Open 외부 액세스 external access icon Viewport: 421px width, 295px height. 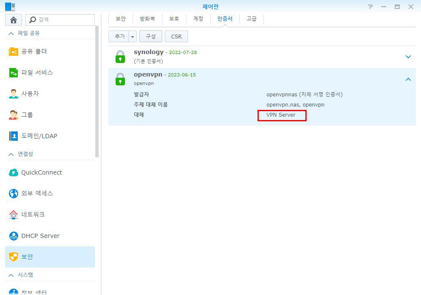(x=14, y=194)
